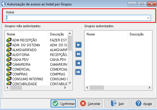The height and width of the screenshot is (110, 157).
Task: Select ADM RECEPÇÃO in unauthorized groups
Action: point(24,40)
